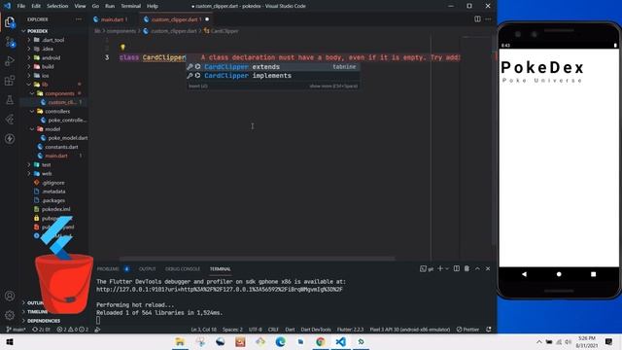Tap the Android back button on emulator
This screenshot has width=622, height=350.
(x=524, y=274)
